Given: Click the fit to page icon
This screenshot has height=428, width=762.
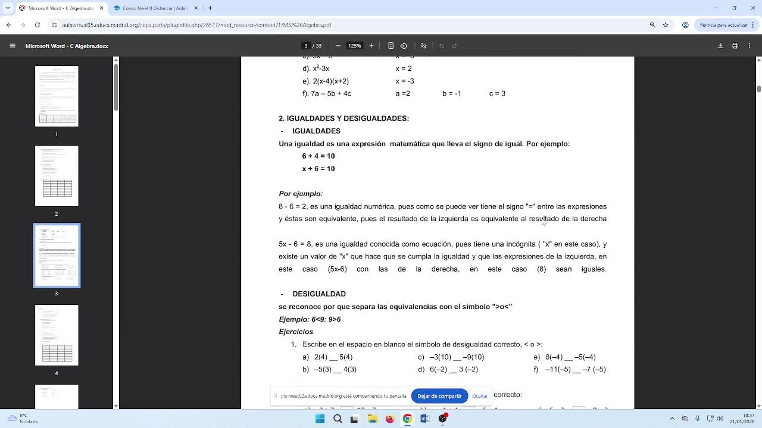Looking at the screenshot, I should (x=391, y=46).
